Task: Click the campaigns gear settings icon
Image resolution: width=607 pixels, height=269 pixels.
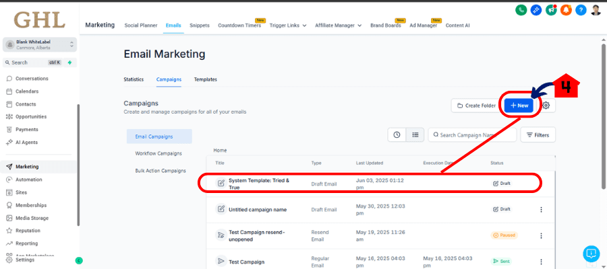Action: [x=546, y=106]
